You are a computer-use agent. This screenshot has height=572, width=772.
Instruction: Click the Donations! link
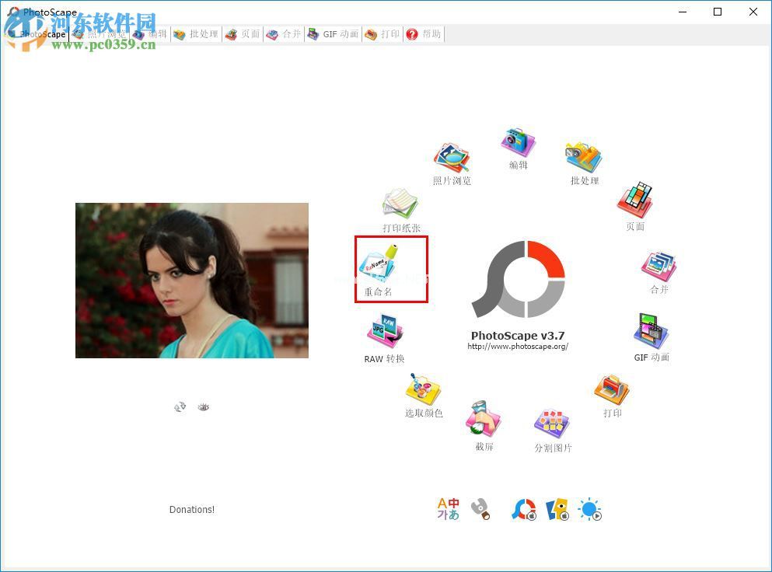coord(192,510)
